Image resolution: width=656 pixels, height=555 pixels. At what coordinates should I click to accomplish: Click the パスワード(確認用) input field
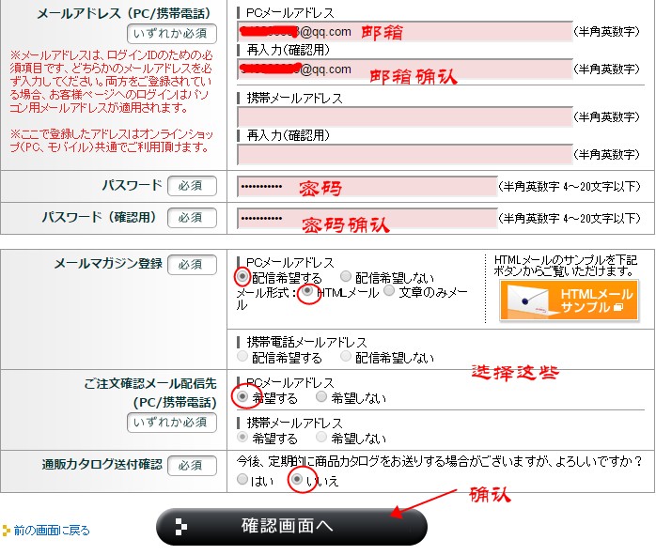click(367, 219)
